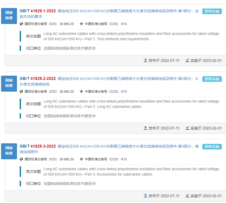The width and height of the screenshot is (226, 203).
Task: Click the CCS category icon for GB/T 41629.3-2022
Action: tap(82, 159)
